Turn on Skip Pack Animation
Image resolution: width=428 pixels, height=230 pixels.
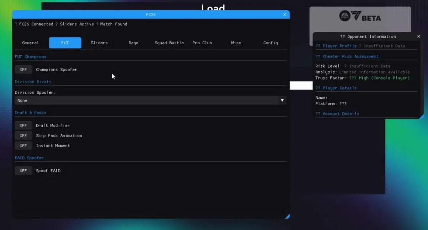23,136
